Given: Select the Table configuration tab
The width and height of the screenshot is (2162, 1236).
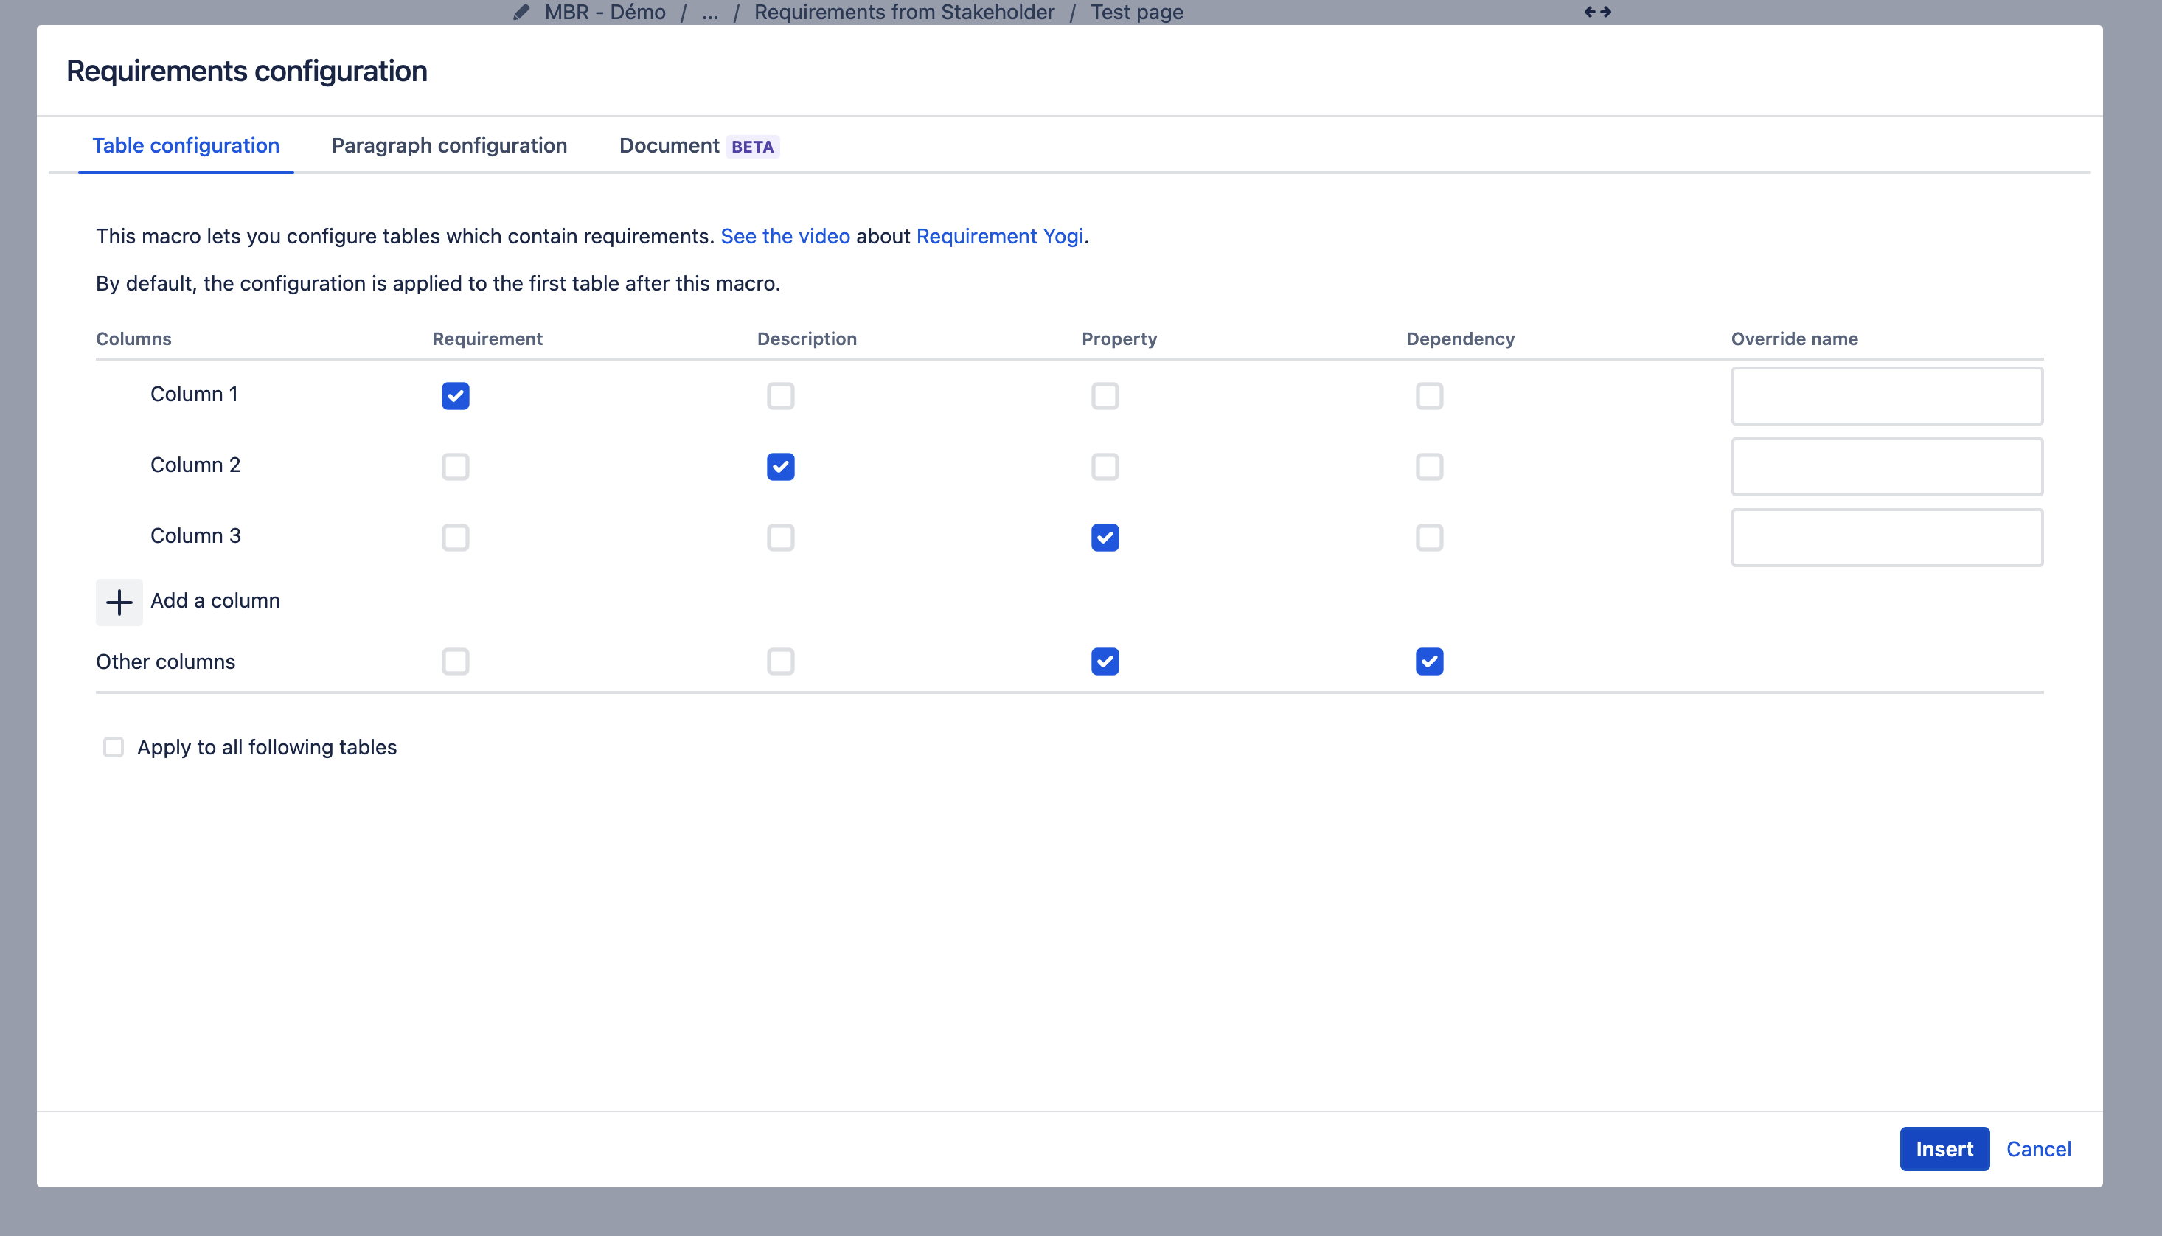Looking at the screenshot, I should click(186, 146).
